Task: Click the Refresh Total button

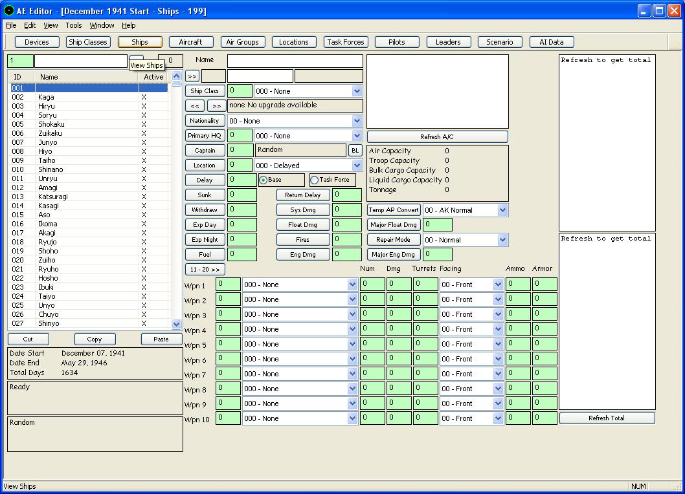Action: (x=607, y=418)
